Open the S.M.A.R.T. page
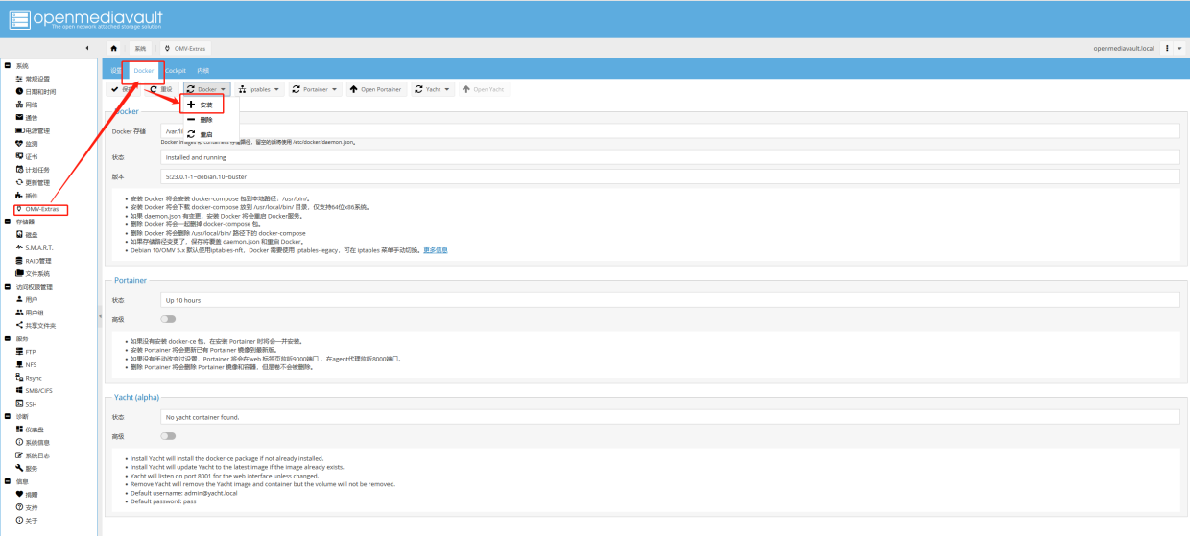Viewport: 1190px width, 536px height. (39, 247)
